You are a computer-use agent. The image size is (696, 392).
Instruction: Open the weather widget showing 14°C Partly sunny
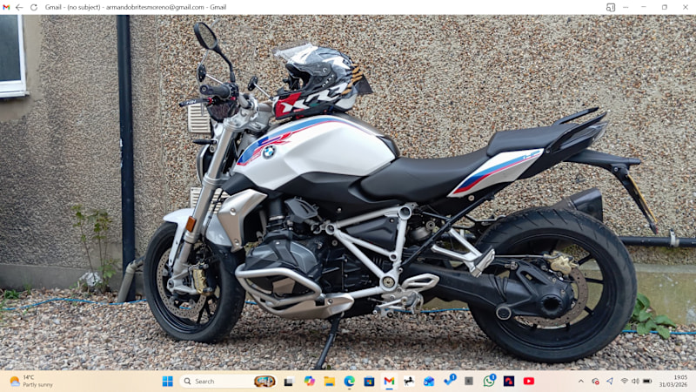point(30,381)
